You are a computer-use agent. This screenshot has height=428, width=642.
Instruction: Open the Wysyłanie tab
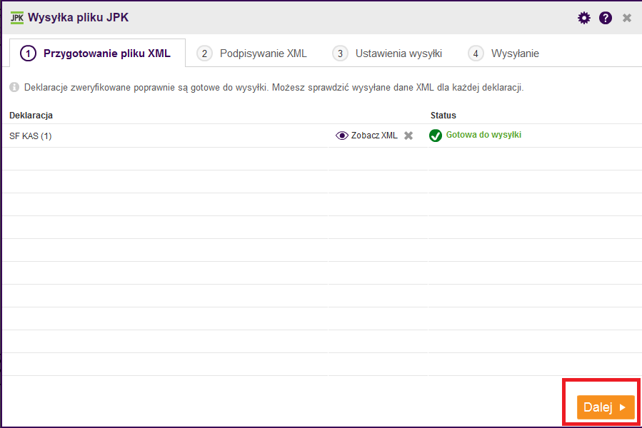click(x=504, y=53)
